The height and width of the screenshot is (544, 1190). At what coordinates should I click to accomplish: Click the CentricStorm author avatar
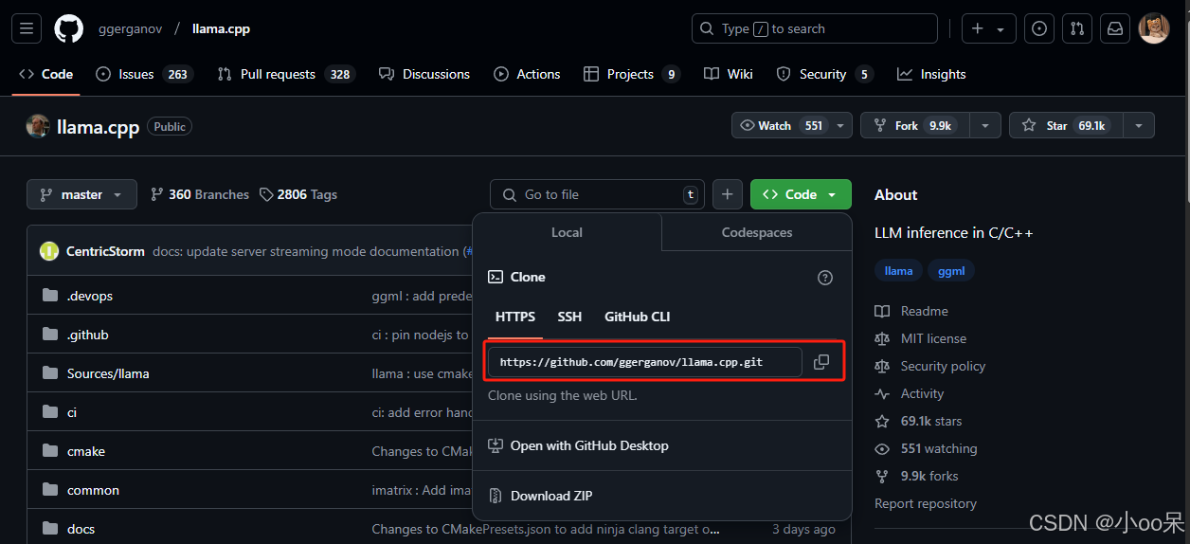pos(49,251)
